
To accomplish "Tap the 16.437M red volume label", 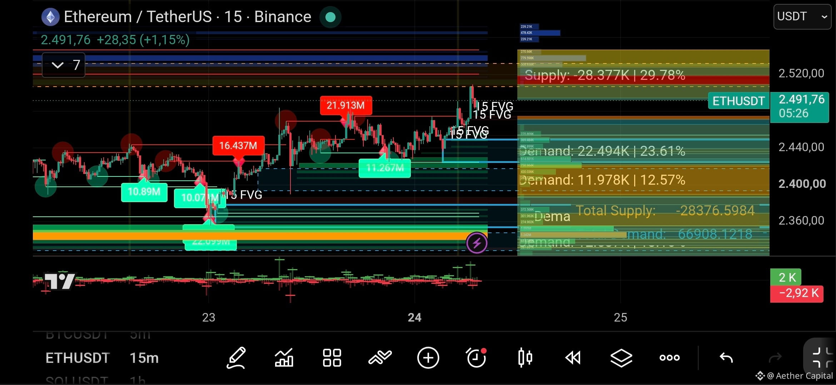I will (238, 145).
